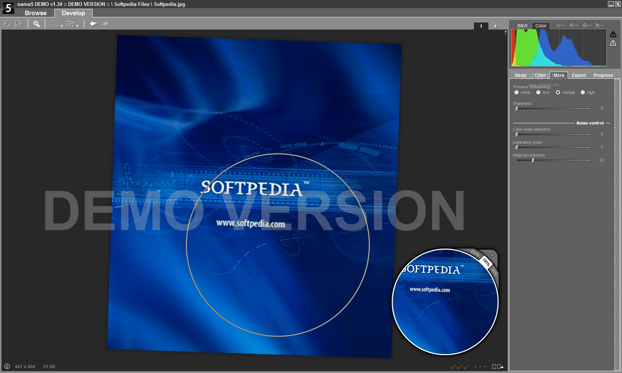622x373 pixels.
Task: Set the second checkmark flag
Action: tap(459, 367)
